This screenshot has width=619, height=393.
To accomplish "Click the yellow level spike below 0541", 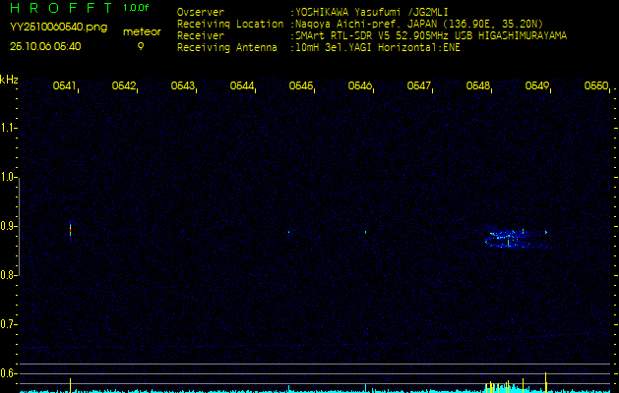I will 70,385.
